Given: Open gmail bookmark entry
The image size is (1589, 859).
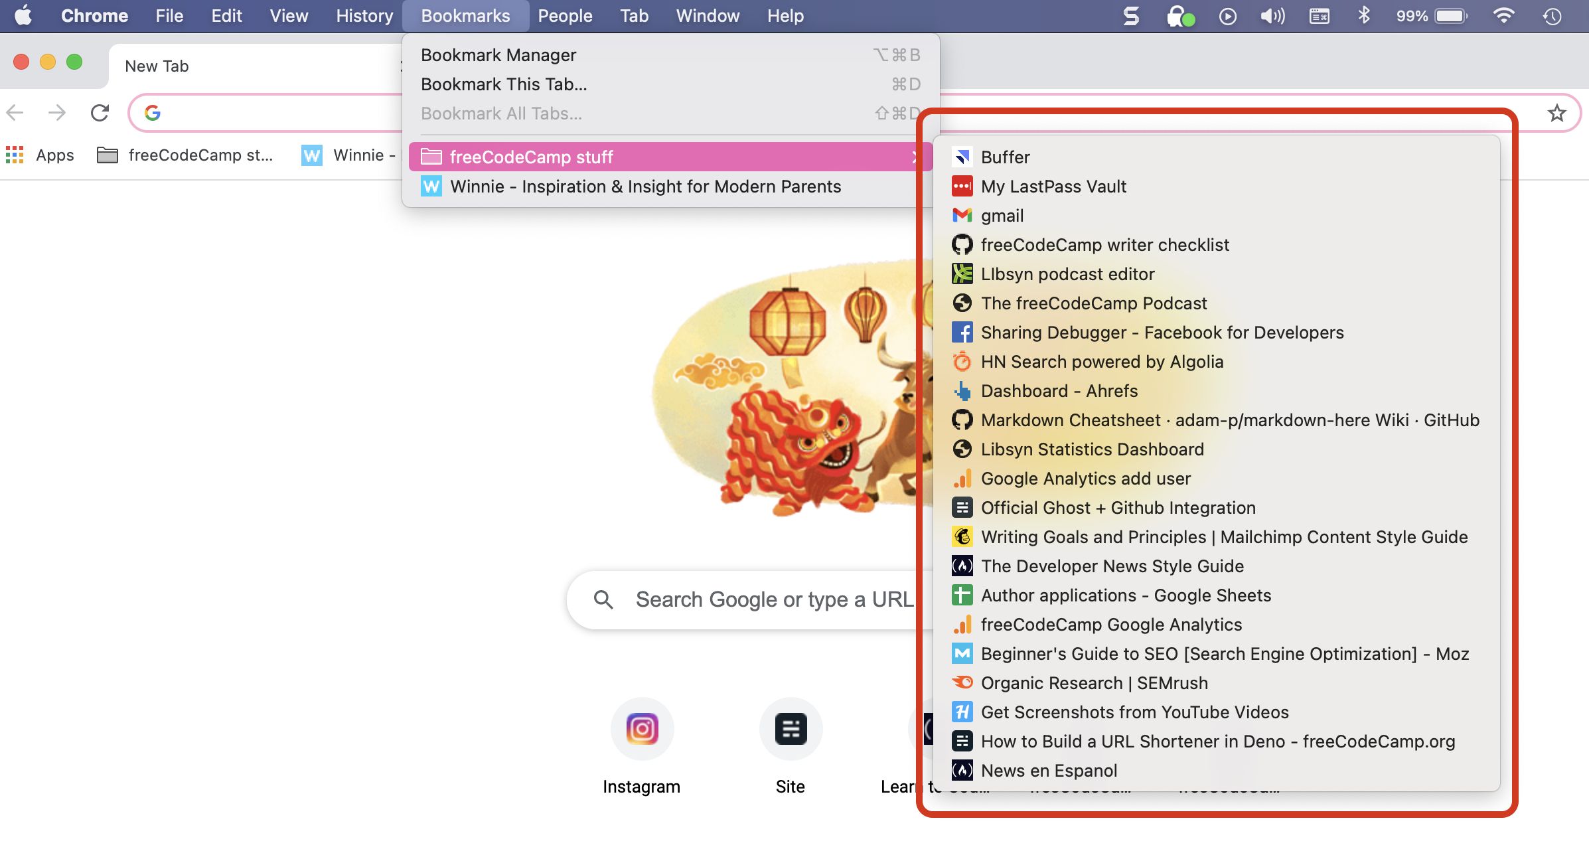Looking at the screenshot, I should click(1002, 216).
